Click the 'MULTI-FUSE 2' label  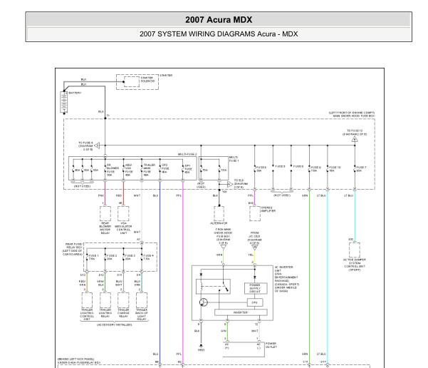(x=187, y=155)
